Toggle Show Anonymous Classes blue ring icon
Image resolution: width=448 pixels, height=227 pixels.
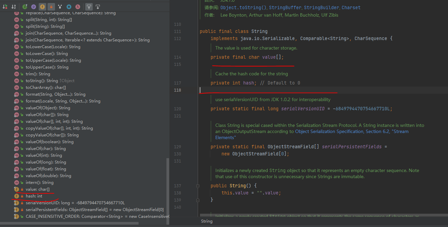(69, 6)
